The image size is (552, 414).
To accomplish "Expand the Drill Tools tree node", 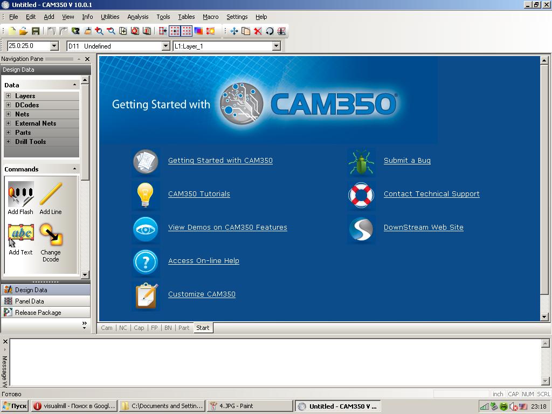I will coord(9,142).
